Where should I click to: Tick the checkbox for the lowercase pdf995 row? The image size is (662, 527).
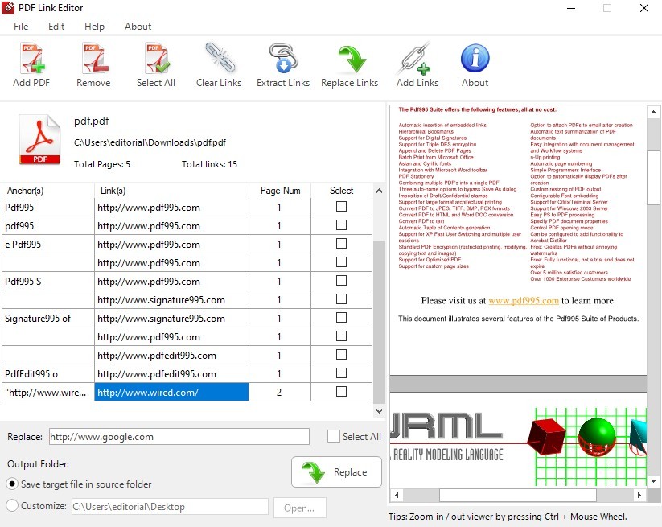(x=341, y=225)
